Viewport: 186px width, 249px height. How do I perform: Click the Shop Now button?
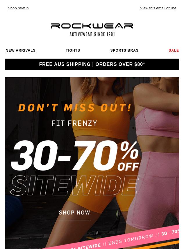pos(74,213)
